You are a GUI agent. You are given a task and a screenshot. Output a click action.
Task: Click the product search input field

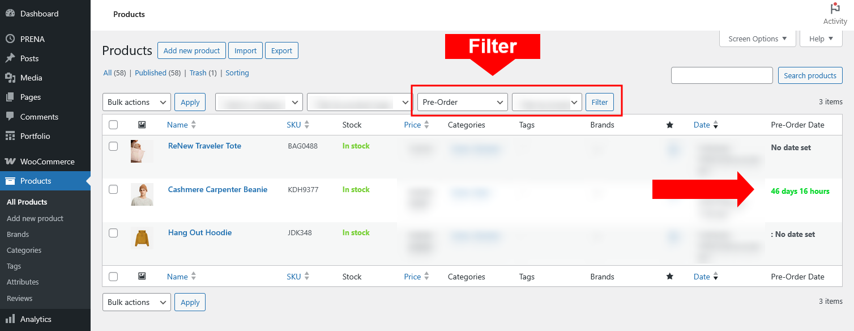pos(721,75)
